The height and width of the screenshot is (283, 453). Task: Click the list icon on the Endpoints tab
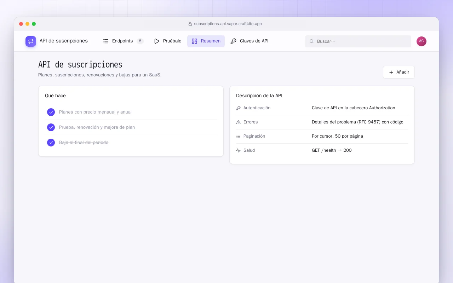tap(105, 41)
